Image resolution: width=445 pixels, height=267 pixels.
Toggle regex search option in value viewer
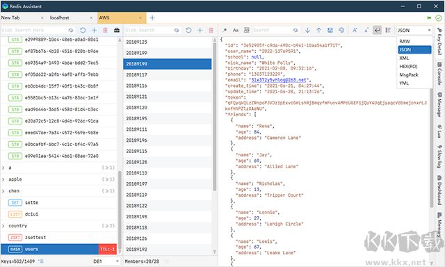click(225, 30)
